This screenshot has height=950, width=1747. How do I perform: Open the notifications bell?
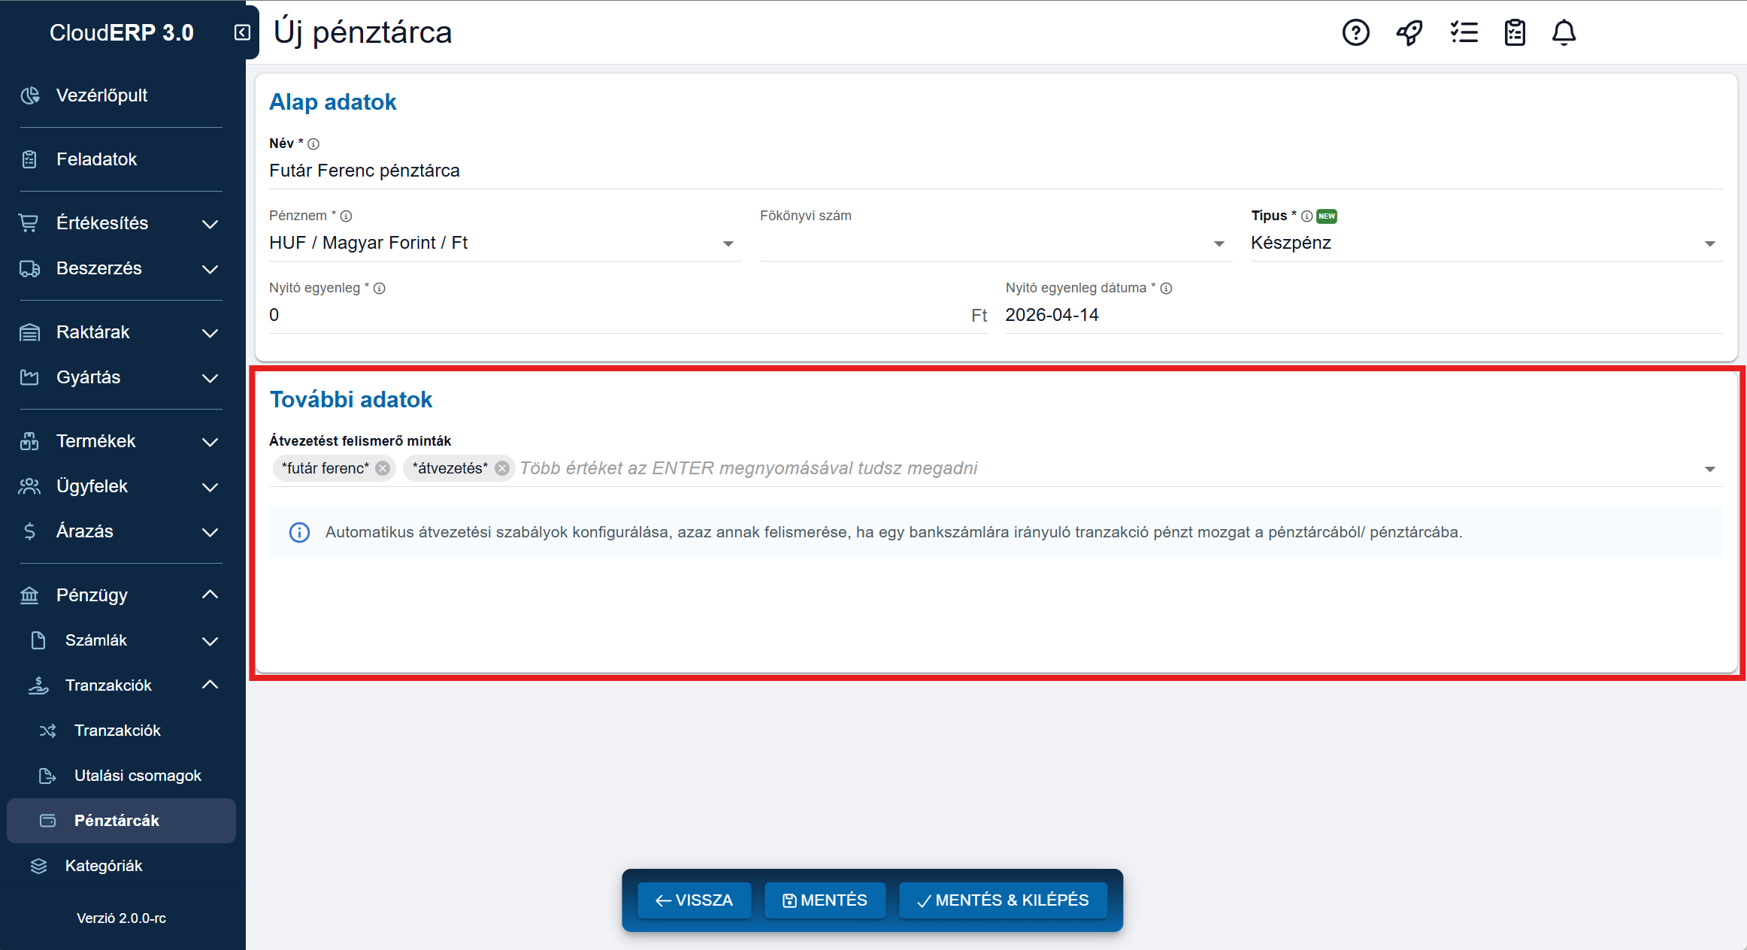point(1564,32)
